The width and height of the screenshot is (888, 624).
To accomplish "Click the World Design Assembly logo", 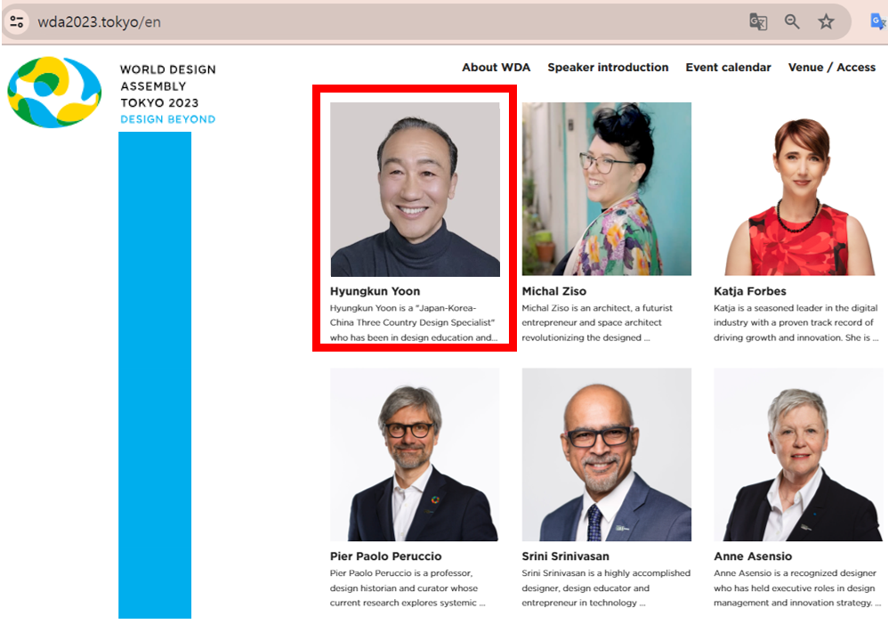I will (54, 92).
